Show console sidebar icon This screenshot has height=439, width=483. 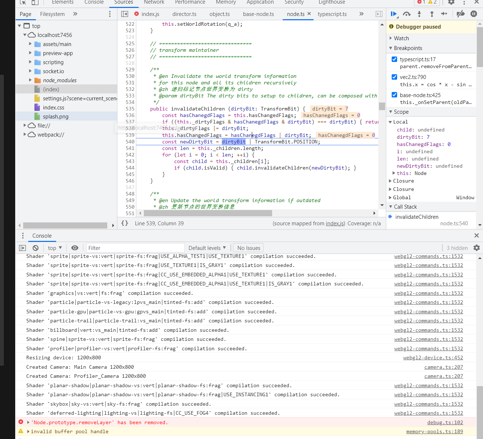22,248
